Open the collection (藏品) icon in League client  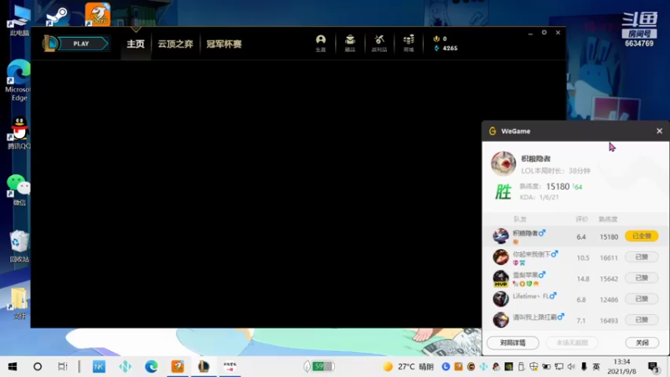[x=350, y=44]
